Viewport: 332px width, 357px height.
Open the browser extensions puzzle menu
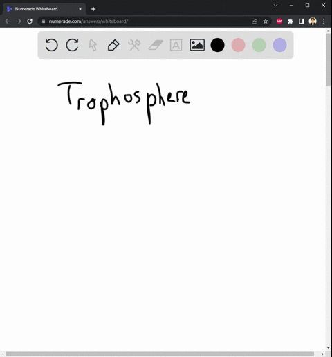pos(290,21)
